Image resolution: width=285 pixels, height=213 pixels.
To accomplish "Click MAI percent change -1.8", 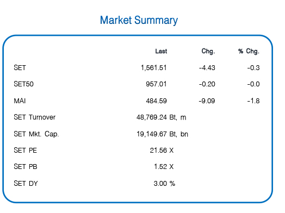I will (x=253, y=101).
